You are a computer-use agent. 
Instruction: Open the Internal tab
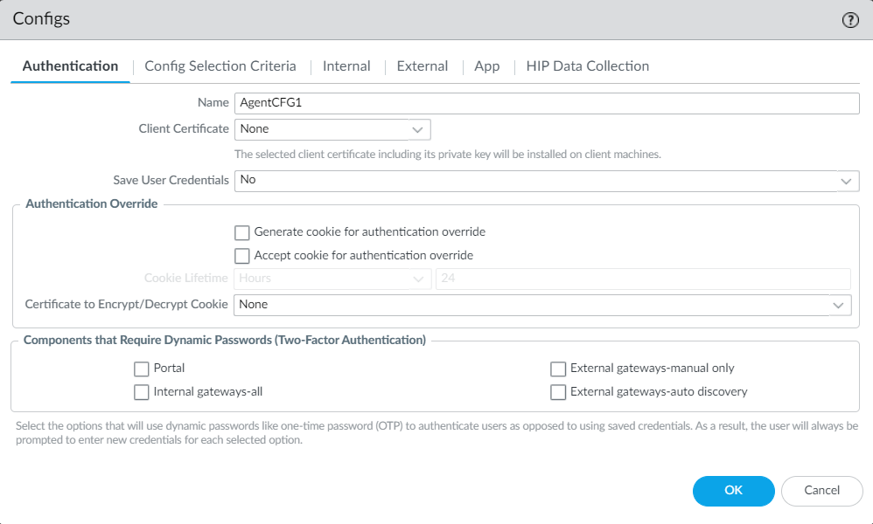point(346,66)
